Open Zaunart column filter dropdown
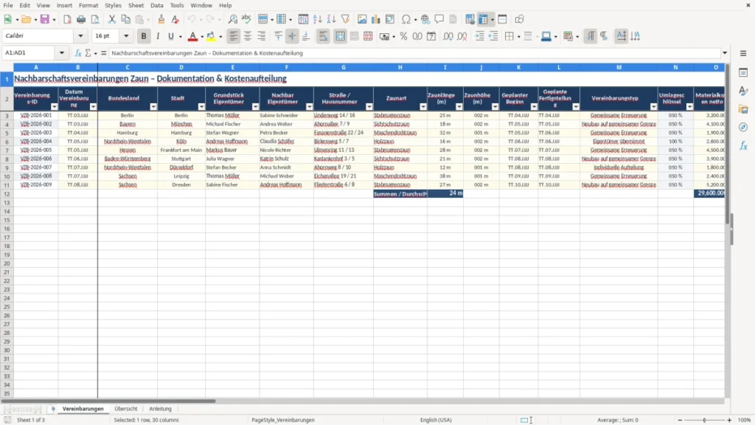This screenshot has height=425, width=755. (422, 107)
